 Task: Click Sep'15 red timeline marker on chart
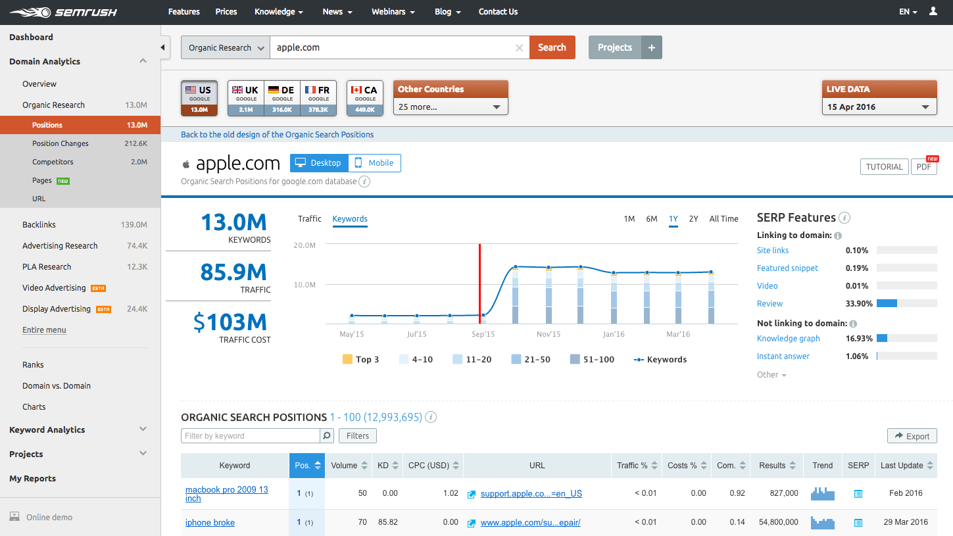[479, 283]
